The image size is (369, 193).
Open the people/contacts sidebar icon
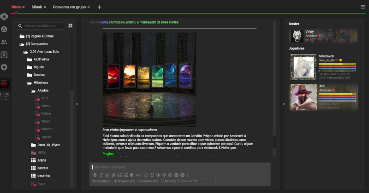(x=4, y=42)
